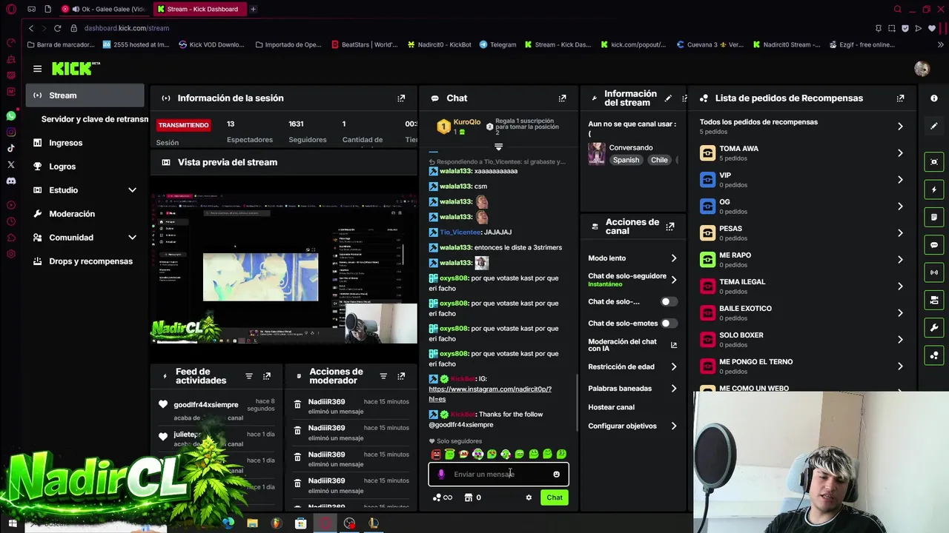This screenshot has height=533, width=949.
Task: Open Moderación del chat con IA
Action: pos(632,345)
